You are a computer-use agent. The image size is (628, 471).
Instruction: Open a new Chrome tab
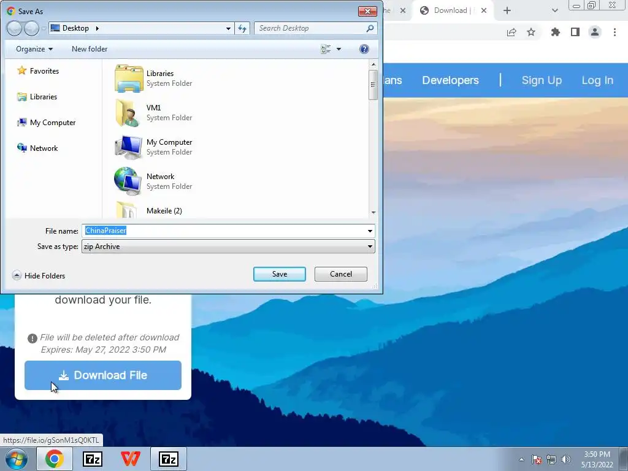(507, 10)
